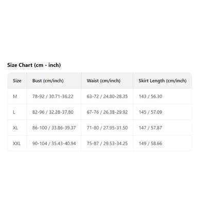Click waist value 71-80 / 27.95-31.50
214x214 pixels.
(x=107, y=128)
